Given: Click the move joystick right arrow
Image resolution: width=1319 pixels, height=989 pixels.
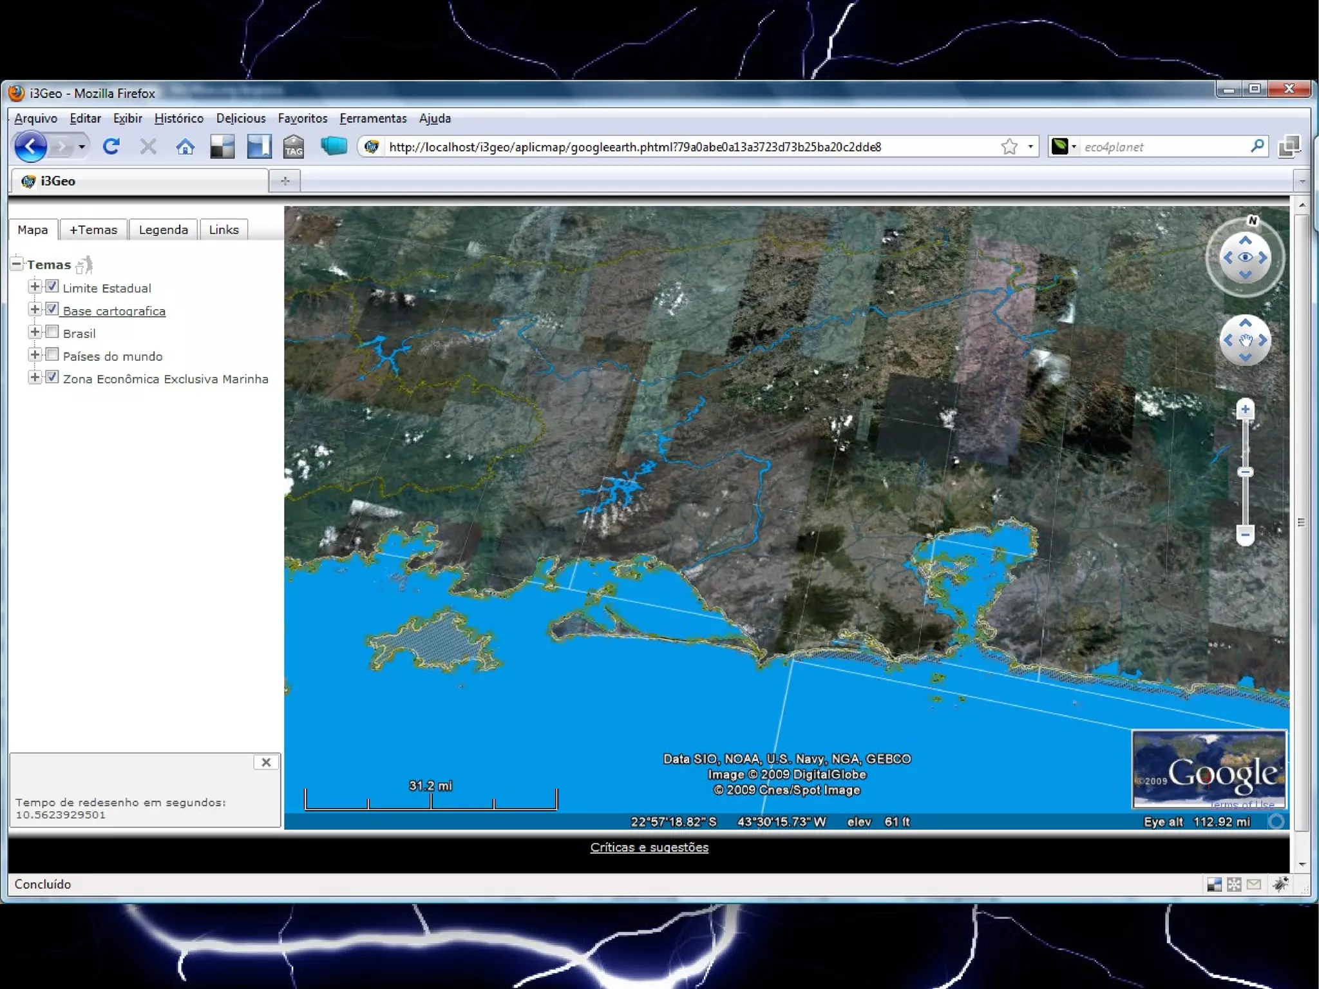Looking at the screenshot, I should coord(1262,340).
